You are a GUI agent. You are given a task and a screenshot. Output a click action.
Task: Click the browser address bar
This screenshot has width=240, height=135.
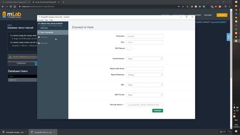pos(98,7)
